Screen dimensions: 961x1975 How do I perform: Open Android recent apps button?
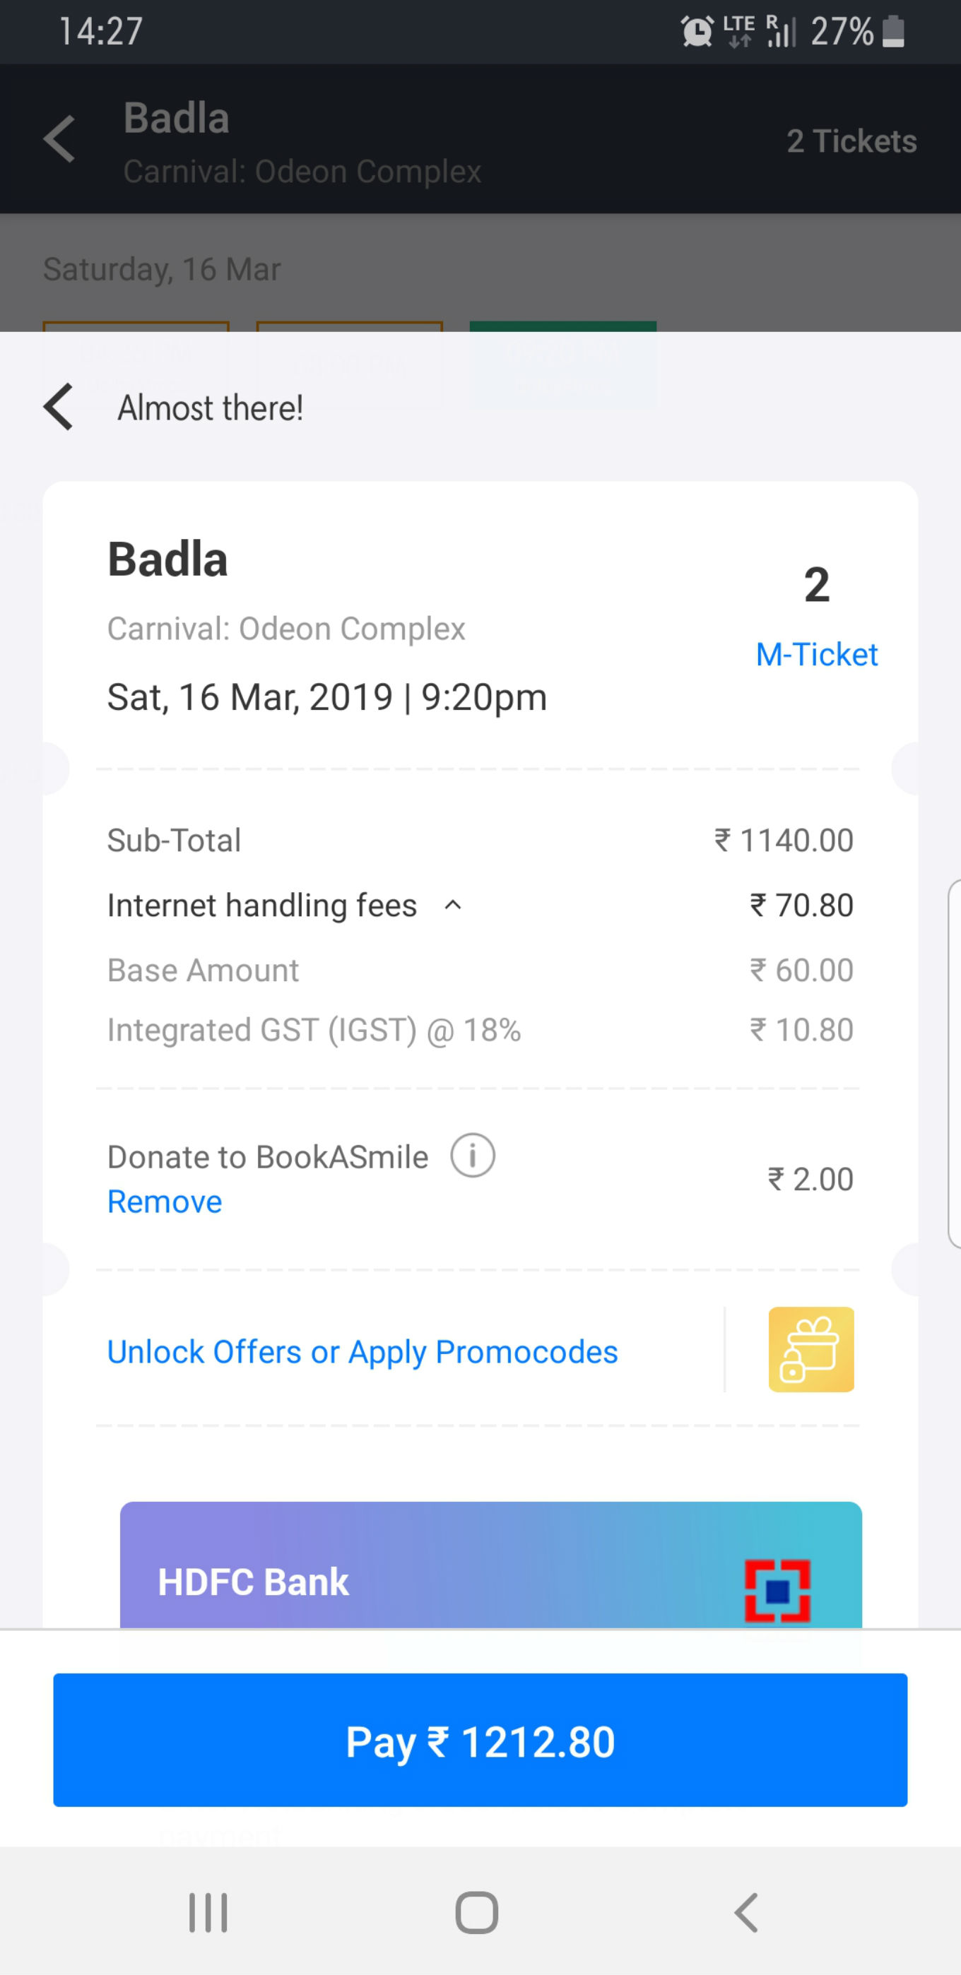pos(208,1913)
